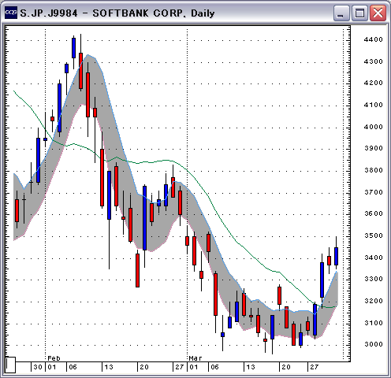
Task: Close the Softbank Corp. Daily chart
Action: (x=378, y=13)
